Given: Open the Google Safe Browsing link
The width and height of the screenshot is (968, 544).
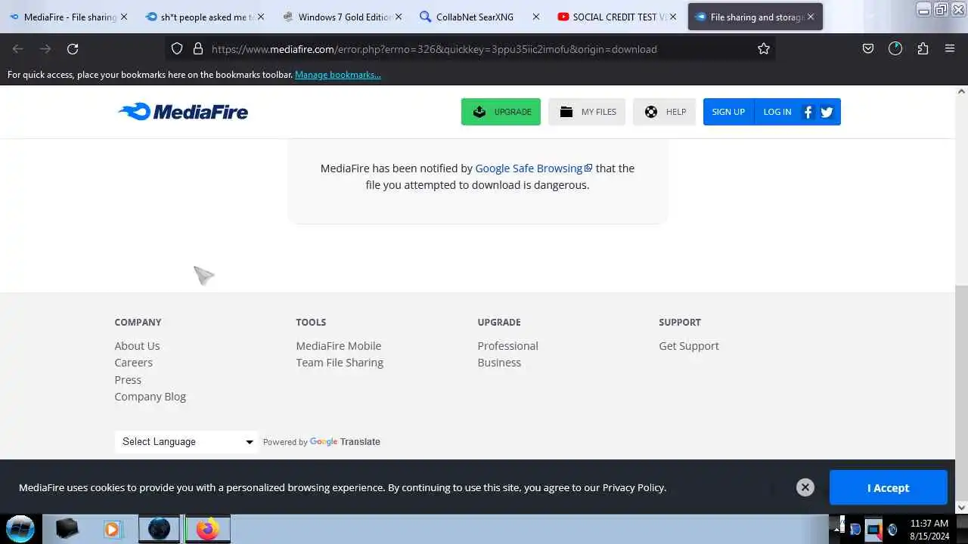Looking at the screenshot, I should click(533, 168).
